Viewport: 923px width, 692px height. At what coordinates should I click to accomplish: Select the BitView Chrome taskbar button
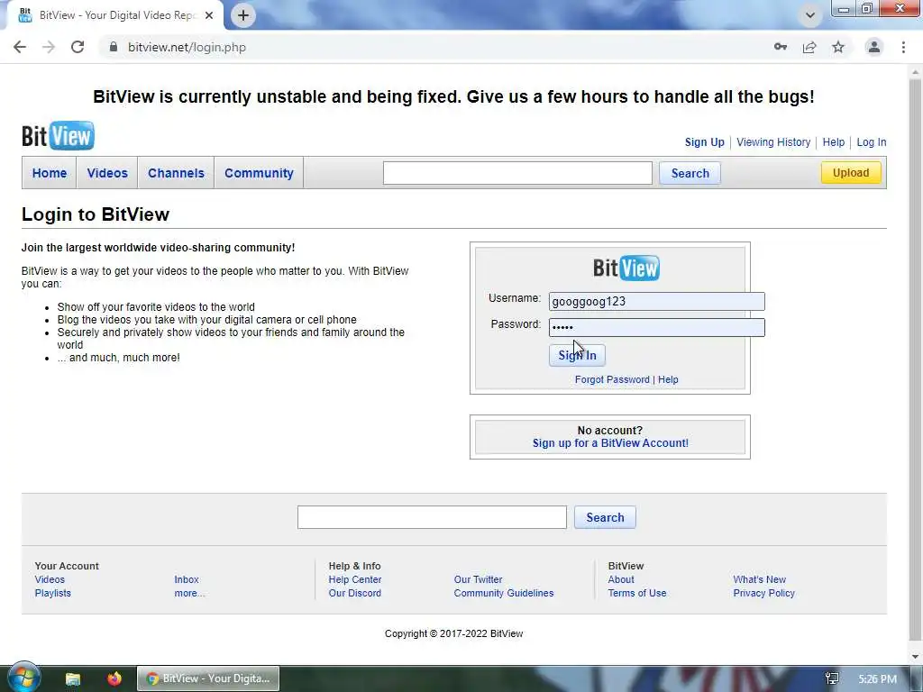[x=208, y=678]
